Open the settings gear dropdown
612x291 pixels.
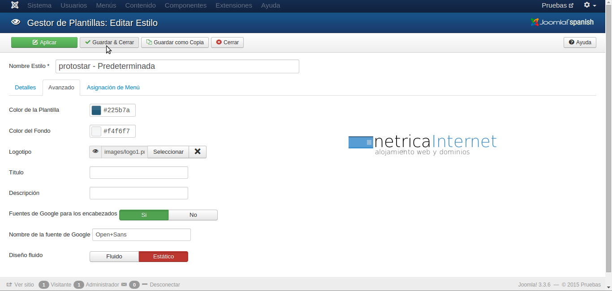pyautogui.click(x=590, y=5)
